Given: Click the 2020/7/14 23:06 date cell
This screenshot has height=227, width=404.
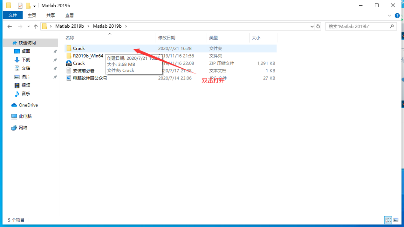Looking at the screenshot, I should tap(175, 78).
